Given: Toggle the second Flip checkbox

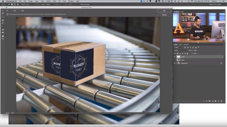Looking at the screenshot, I should 20,11.
